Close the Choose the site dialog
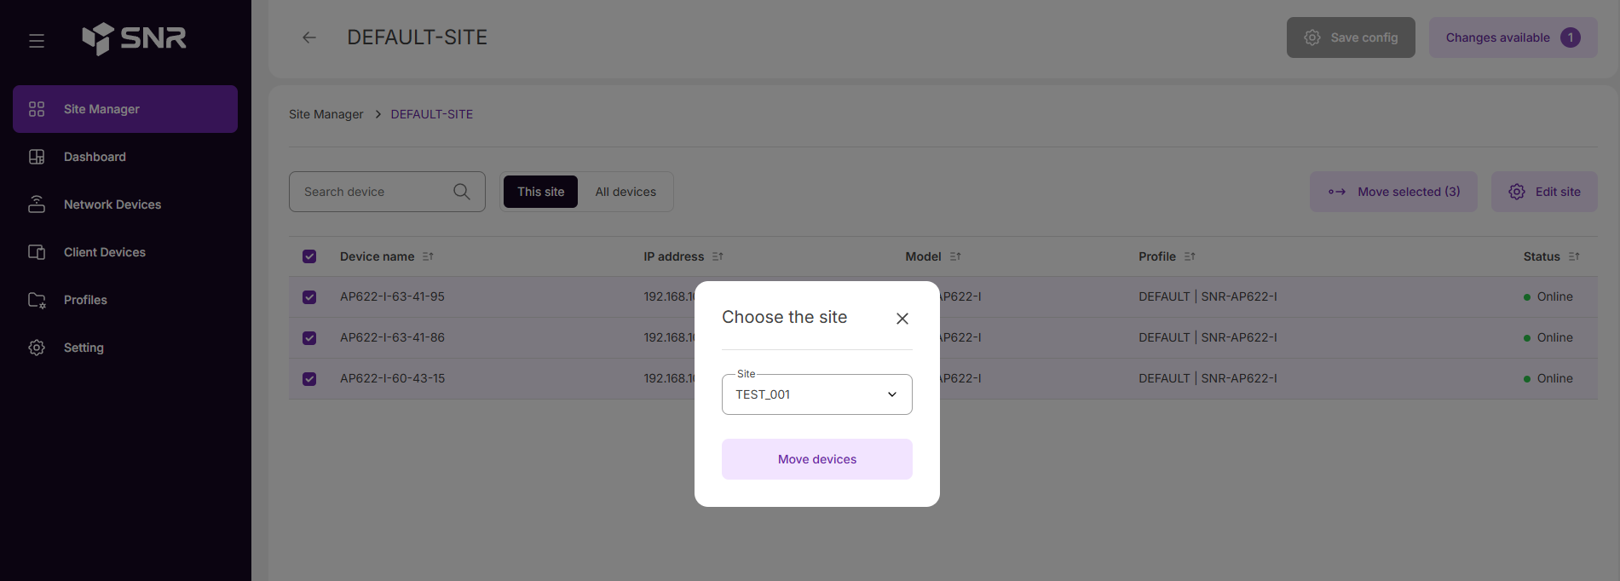 point(902,319)
